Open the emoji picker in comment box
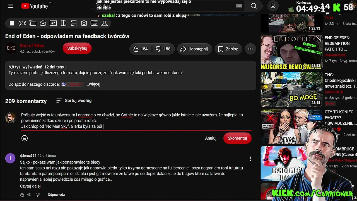Viewport: 357px width, 201px height. pyautogui.click(x=25, y=138)
